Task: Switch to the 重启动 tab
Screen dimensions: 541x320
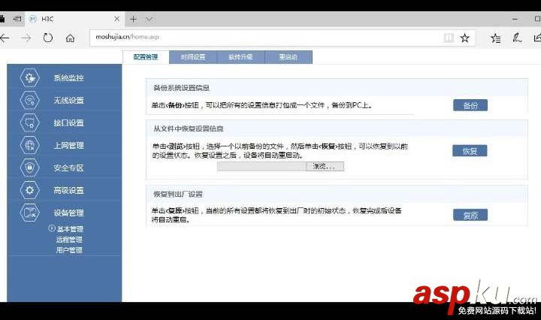Action: click(x=289, y=57)
